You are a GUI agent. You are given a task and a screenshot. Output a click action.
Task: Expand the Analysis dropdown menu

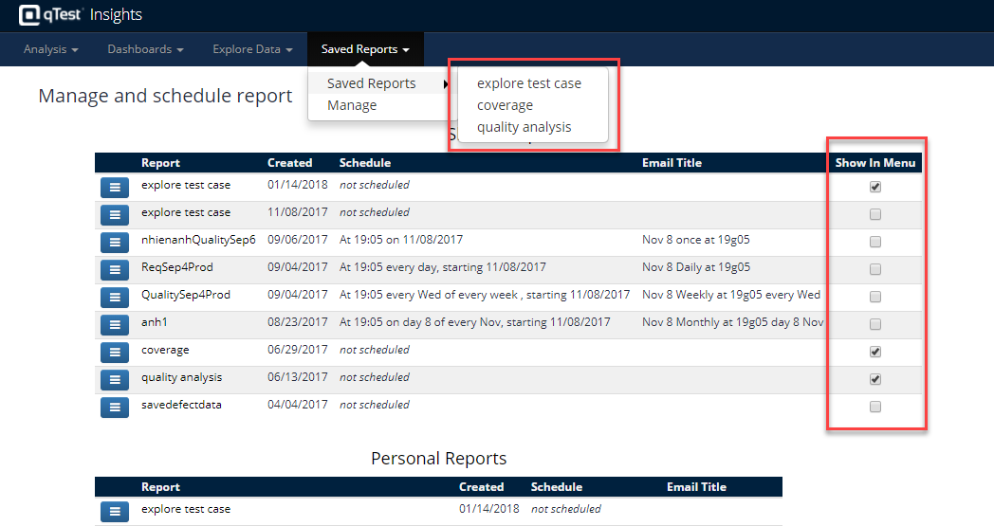coord(50,49)
